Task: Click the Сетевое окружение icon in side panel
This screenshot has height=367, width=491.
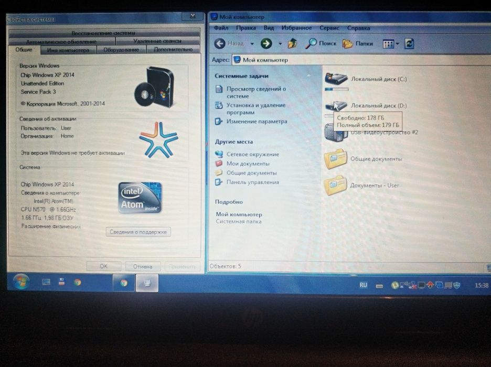Action: [219, 154]
